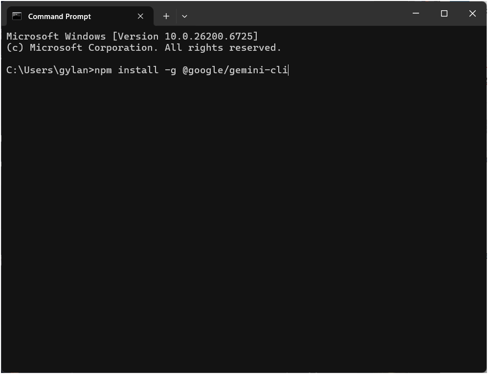Select the Command Prompt tab title
Screen dimensions: 488x374
[x=59, y=16]
